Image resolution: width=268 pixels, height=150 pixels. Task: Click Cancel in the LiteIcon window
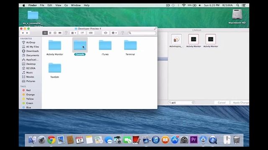pos(222,102)
